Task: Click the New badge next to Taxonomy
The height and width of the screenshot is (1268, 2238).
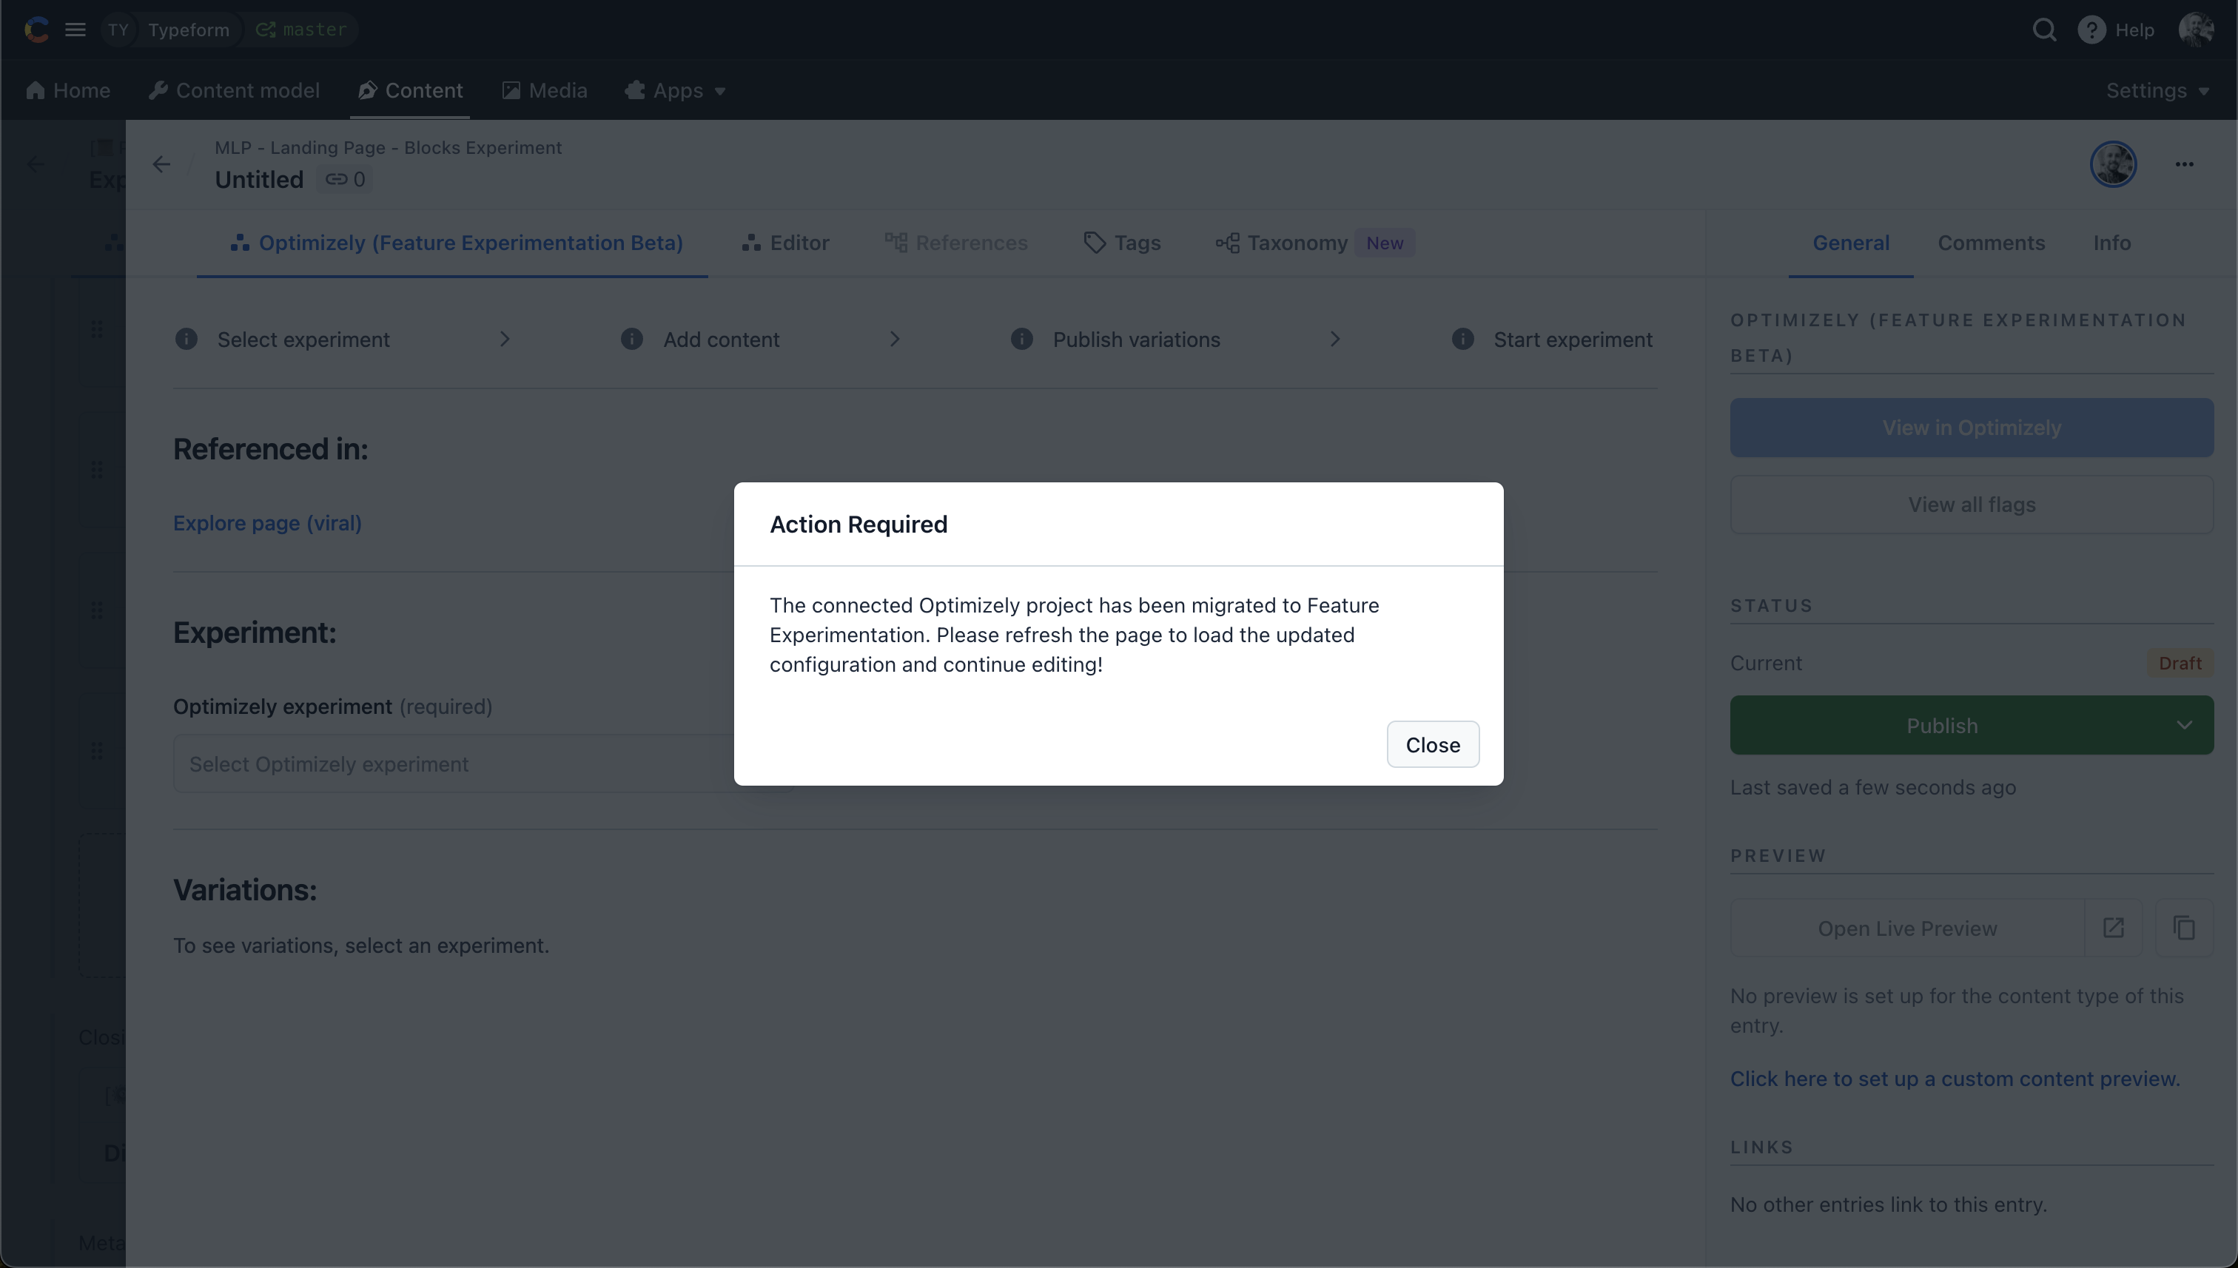Action: pos(1384,243)
